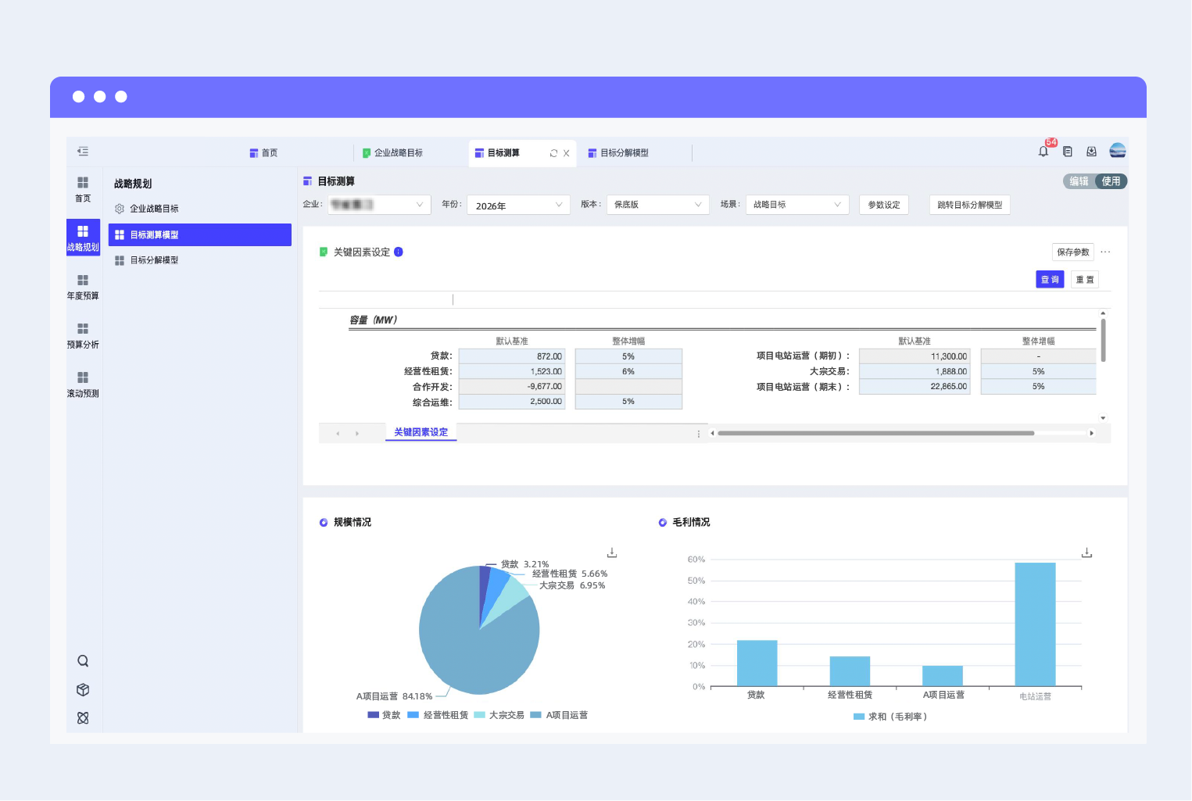Image resolution: width=1192 pixels, height=801 pixels.
Task: Open the user avatar menu
Action: coord(1118,151)
